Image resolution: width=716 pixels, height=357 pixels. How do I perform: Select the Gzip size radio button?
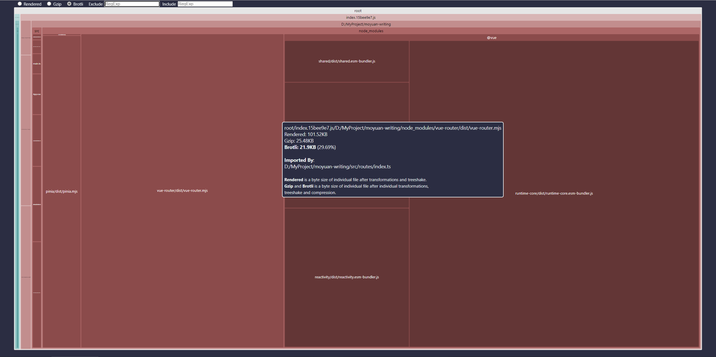pyautogui.click(x=49, y=4)
